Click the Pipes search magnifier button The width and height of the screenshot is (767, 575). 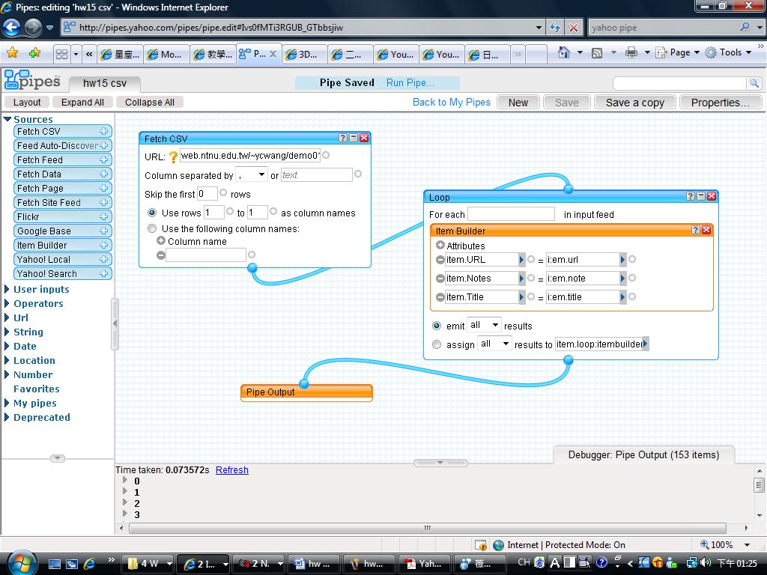tap(755, 83)
